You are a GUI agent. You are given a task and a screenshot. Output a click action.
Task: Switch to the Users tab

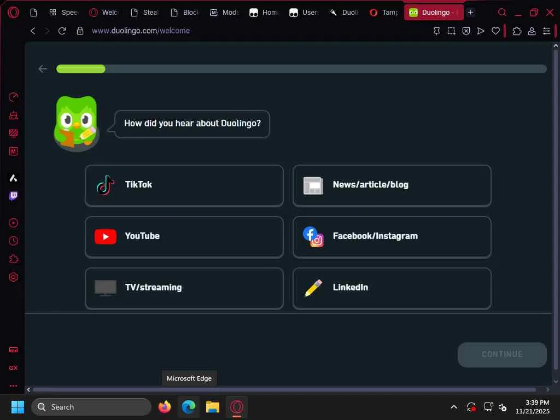pos(304,13)
